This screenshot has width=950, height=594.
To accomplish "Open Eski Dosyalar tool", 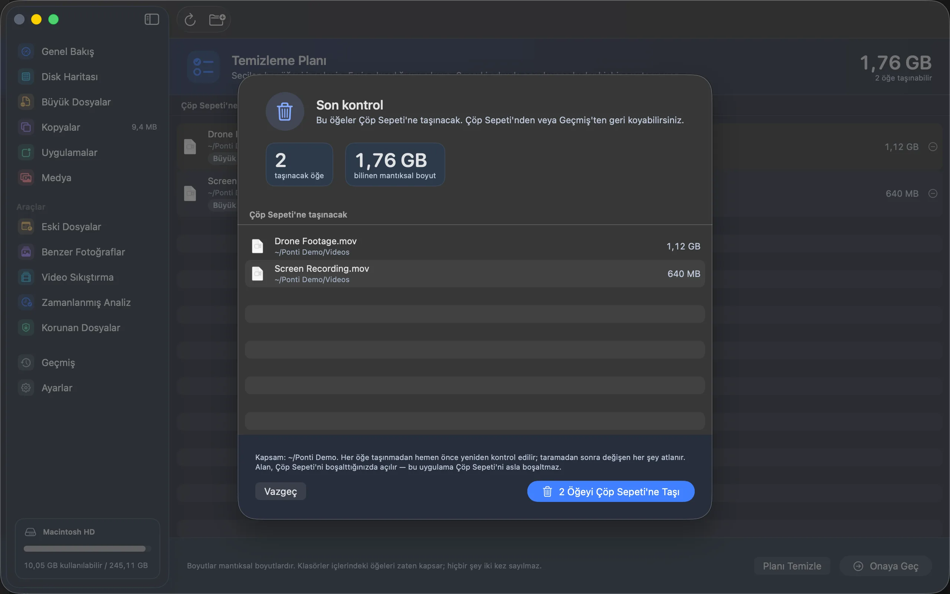I will (87, 227).
